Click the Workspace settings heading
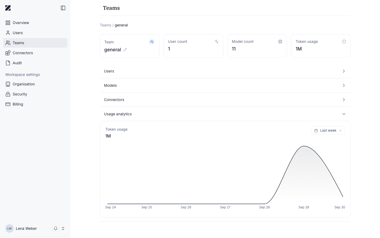Image resolution: width=380 pixels, height=238 pixels. (23, 75)
